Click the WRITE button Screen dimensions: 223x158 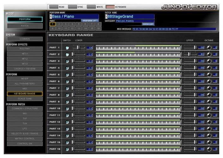click(x=91, y=7)
